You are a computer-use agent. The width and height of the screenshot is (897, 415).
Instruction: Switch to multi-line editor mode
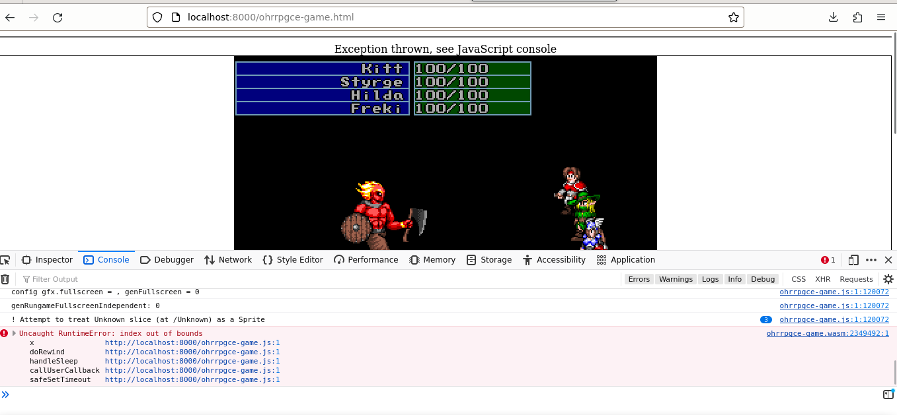[888, 395]
